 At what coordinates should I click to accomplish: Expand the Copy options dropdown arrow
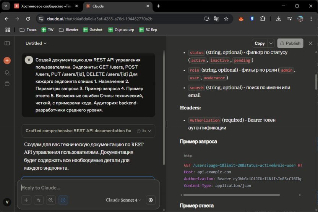click(x=271, y=43)
